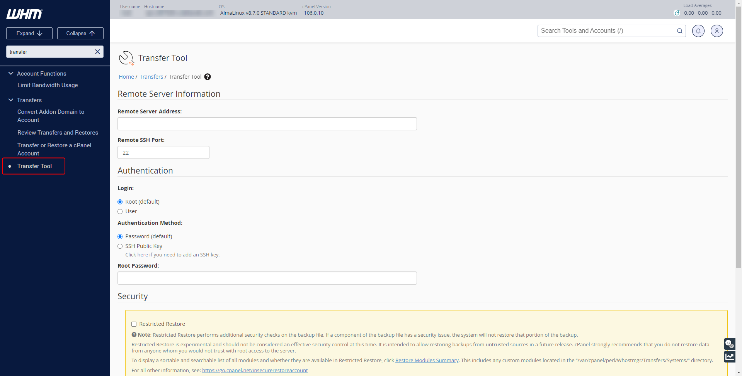Collapse all sidebar menu sections
The image size is (742, 376).
pos(80,34)
